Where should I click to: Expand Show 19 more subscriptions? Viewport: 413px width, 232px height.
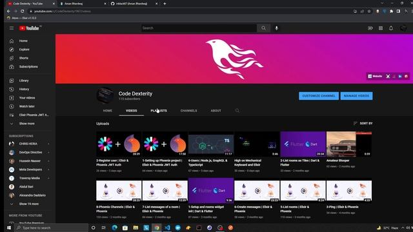(28, 204)
